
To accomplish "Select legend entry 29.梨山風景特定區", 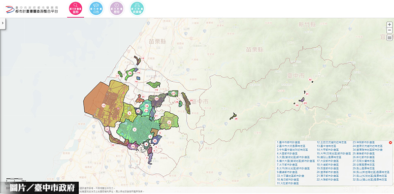I will [x=363, y=168].
